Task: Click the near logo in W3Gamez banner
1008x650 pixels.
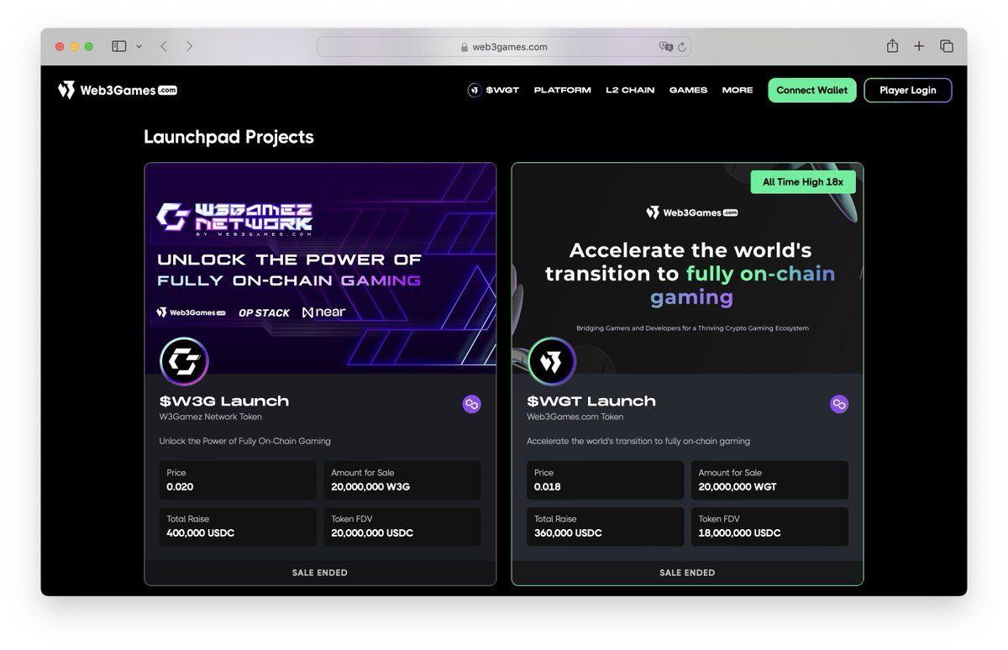Action: (323, 312)
